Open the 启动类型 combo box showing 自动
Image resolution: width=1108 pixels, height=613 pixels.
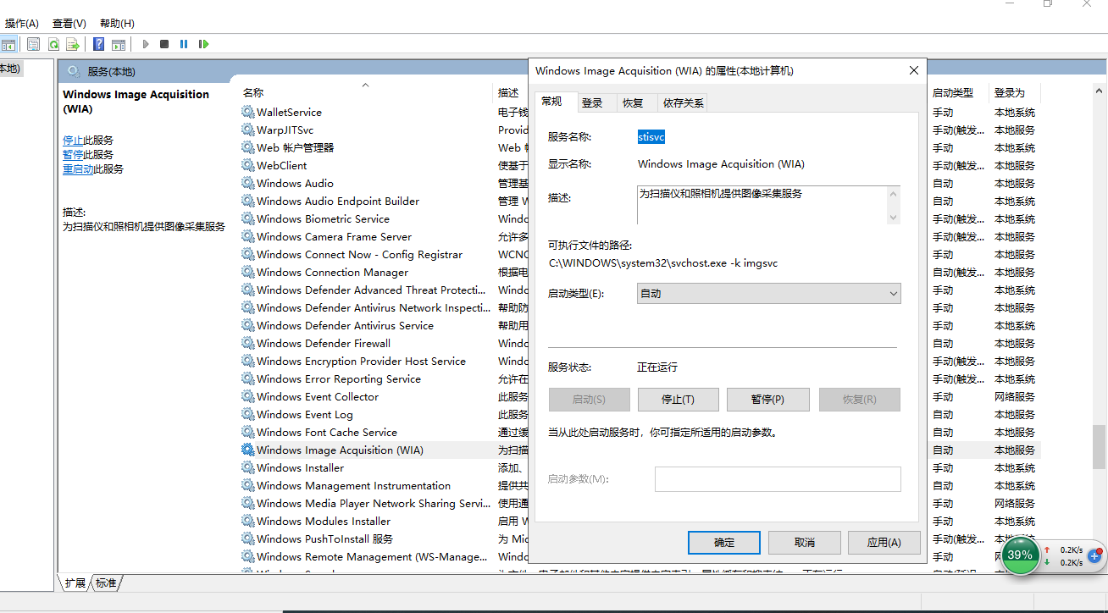768,293
